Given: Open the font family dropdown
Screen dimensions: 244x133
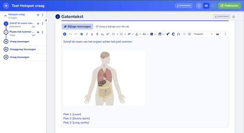Looking at the screenshot, I should pos(130,34).
